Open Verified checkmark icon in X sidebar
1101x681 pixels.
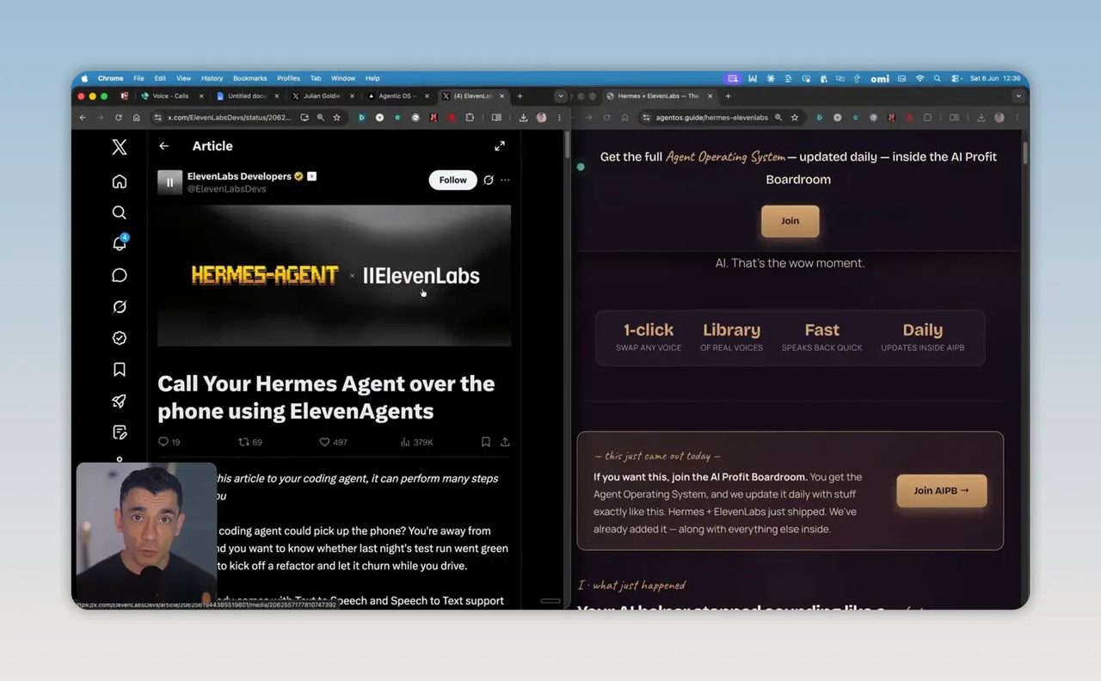point(120,338)
